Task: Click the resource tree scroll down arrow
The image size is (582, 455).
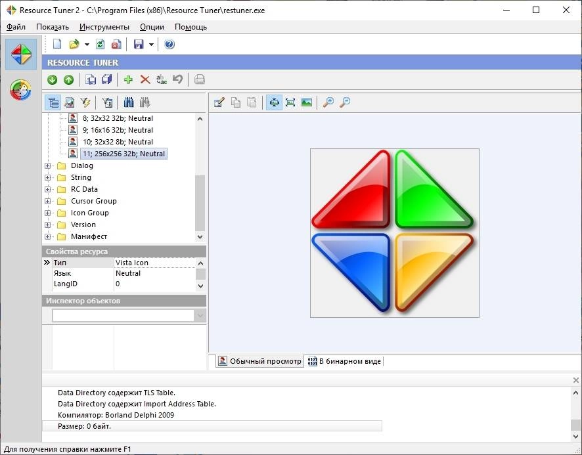Action: pyautogui.click(x=200, y=237)
